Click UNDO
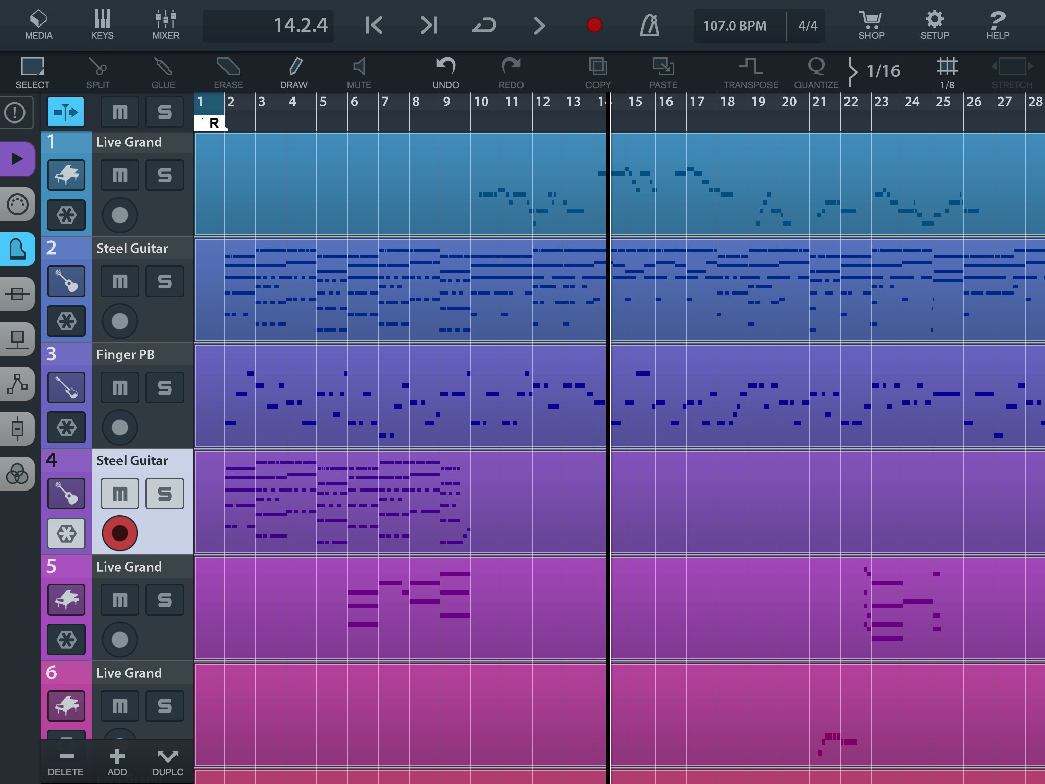1045x784 pixels. click(445, 72)
